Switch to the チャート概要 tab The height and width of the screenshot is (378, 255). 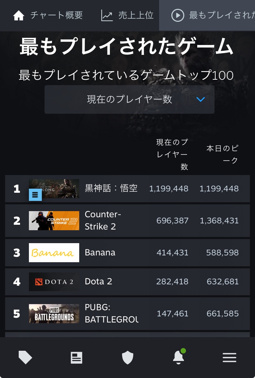click(56, 15)
